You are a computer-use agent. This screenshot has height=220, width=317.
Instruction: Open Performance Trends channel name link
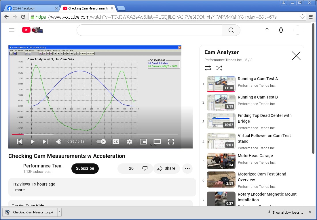(x=44, y=166)
